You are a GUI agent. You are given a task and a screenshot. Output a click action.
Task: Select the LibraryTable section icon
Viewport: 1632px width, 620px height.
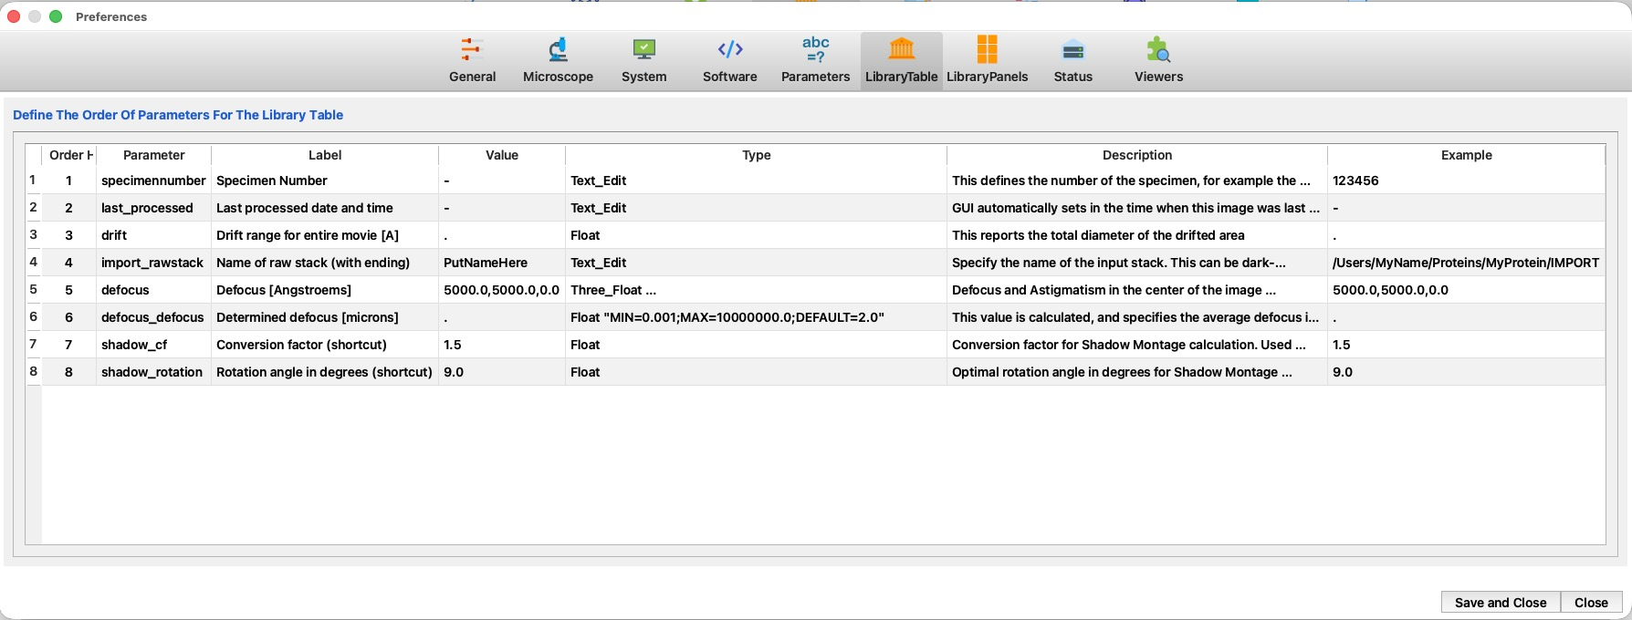[901, 60]
